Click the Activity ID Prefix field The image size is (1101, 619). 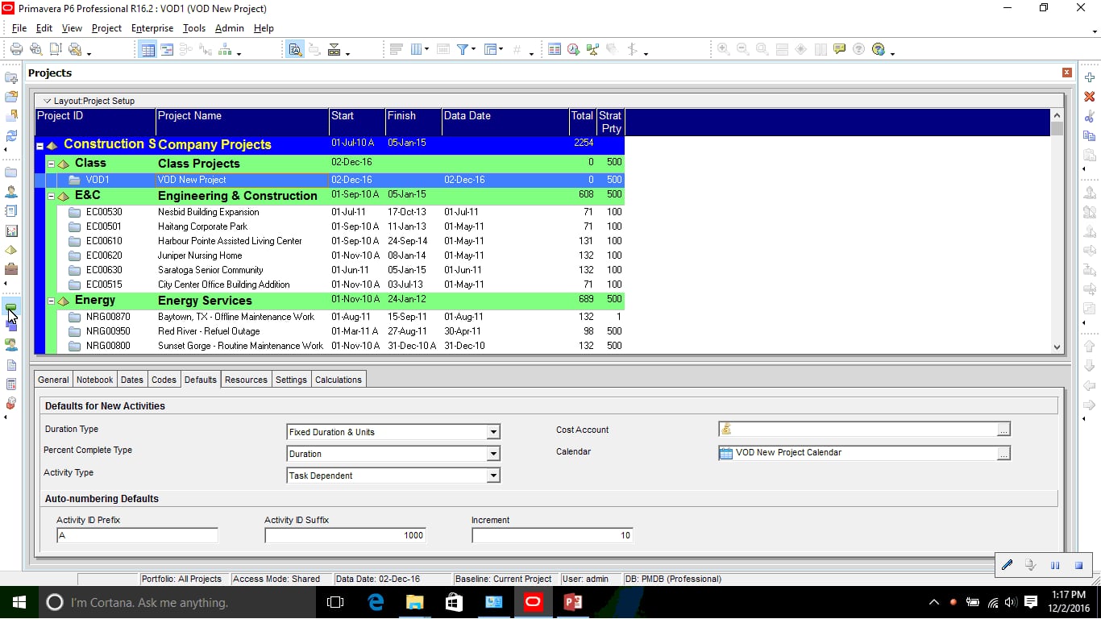pos(137,535)
